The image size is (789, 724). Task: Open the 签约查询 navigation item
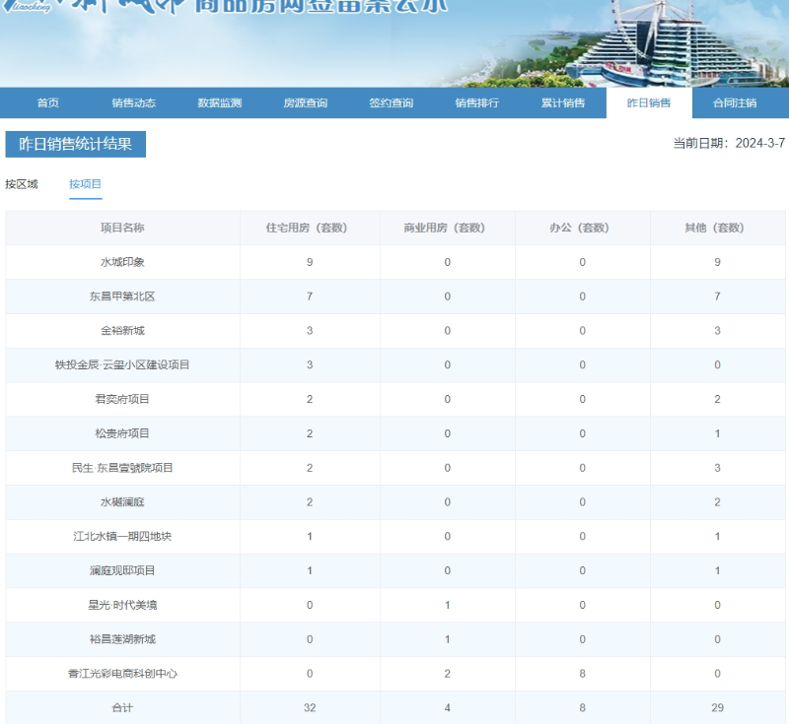391,103
